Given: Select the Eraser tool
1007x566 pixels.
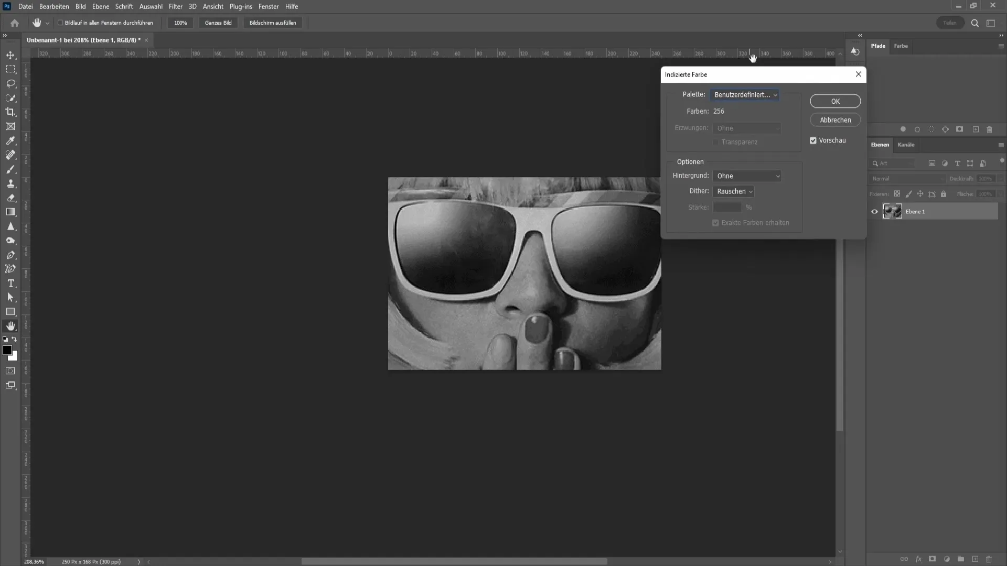Looking at the screenshot, I should tap(10, 198).
